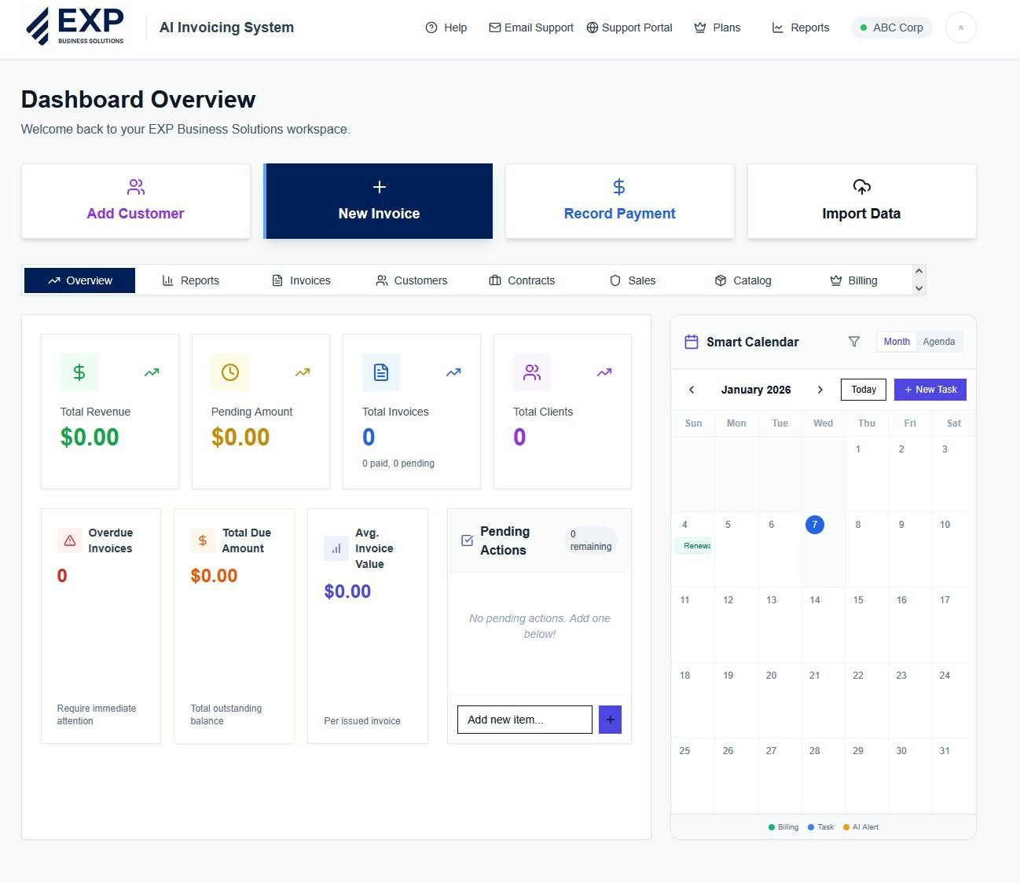Click the New Task button
Image resolution: width=1020 pixels, height=883 pixels.
coord(930,389)
